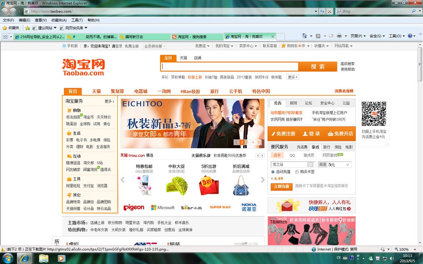Viewport: 423px width, 264px height.
Task: Open the 100% zoom level dropdown in the status bar
Action: [415, 249]
